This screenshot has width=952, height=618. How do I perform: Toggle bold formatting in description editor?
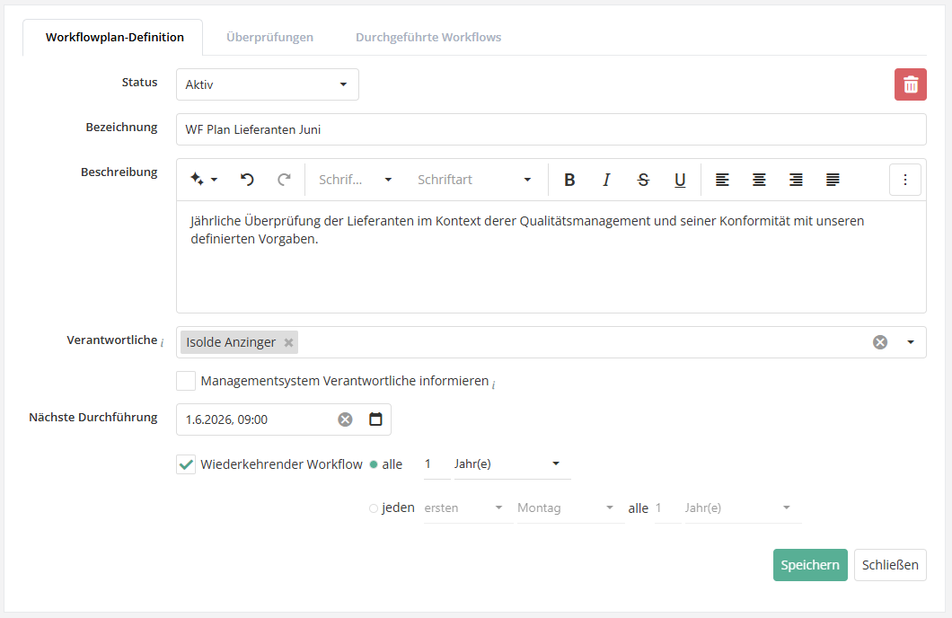click(569, 180)
